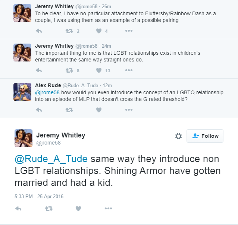Retweet the Fluttershy/Rainbow Dash tweet
This screenshot has width=238, height=225.
69,31
